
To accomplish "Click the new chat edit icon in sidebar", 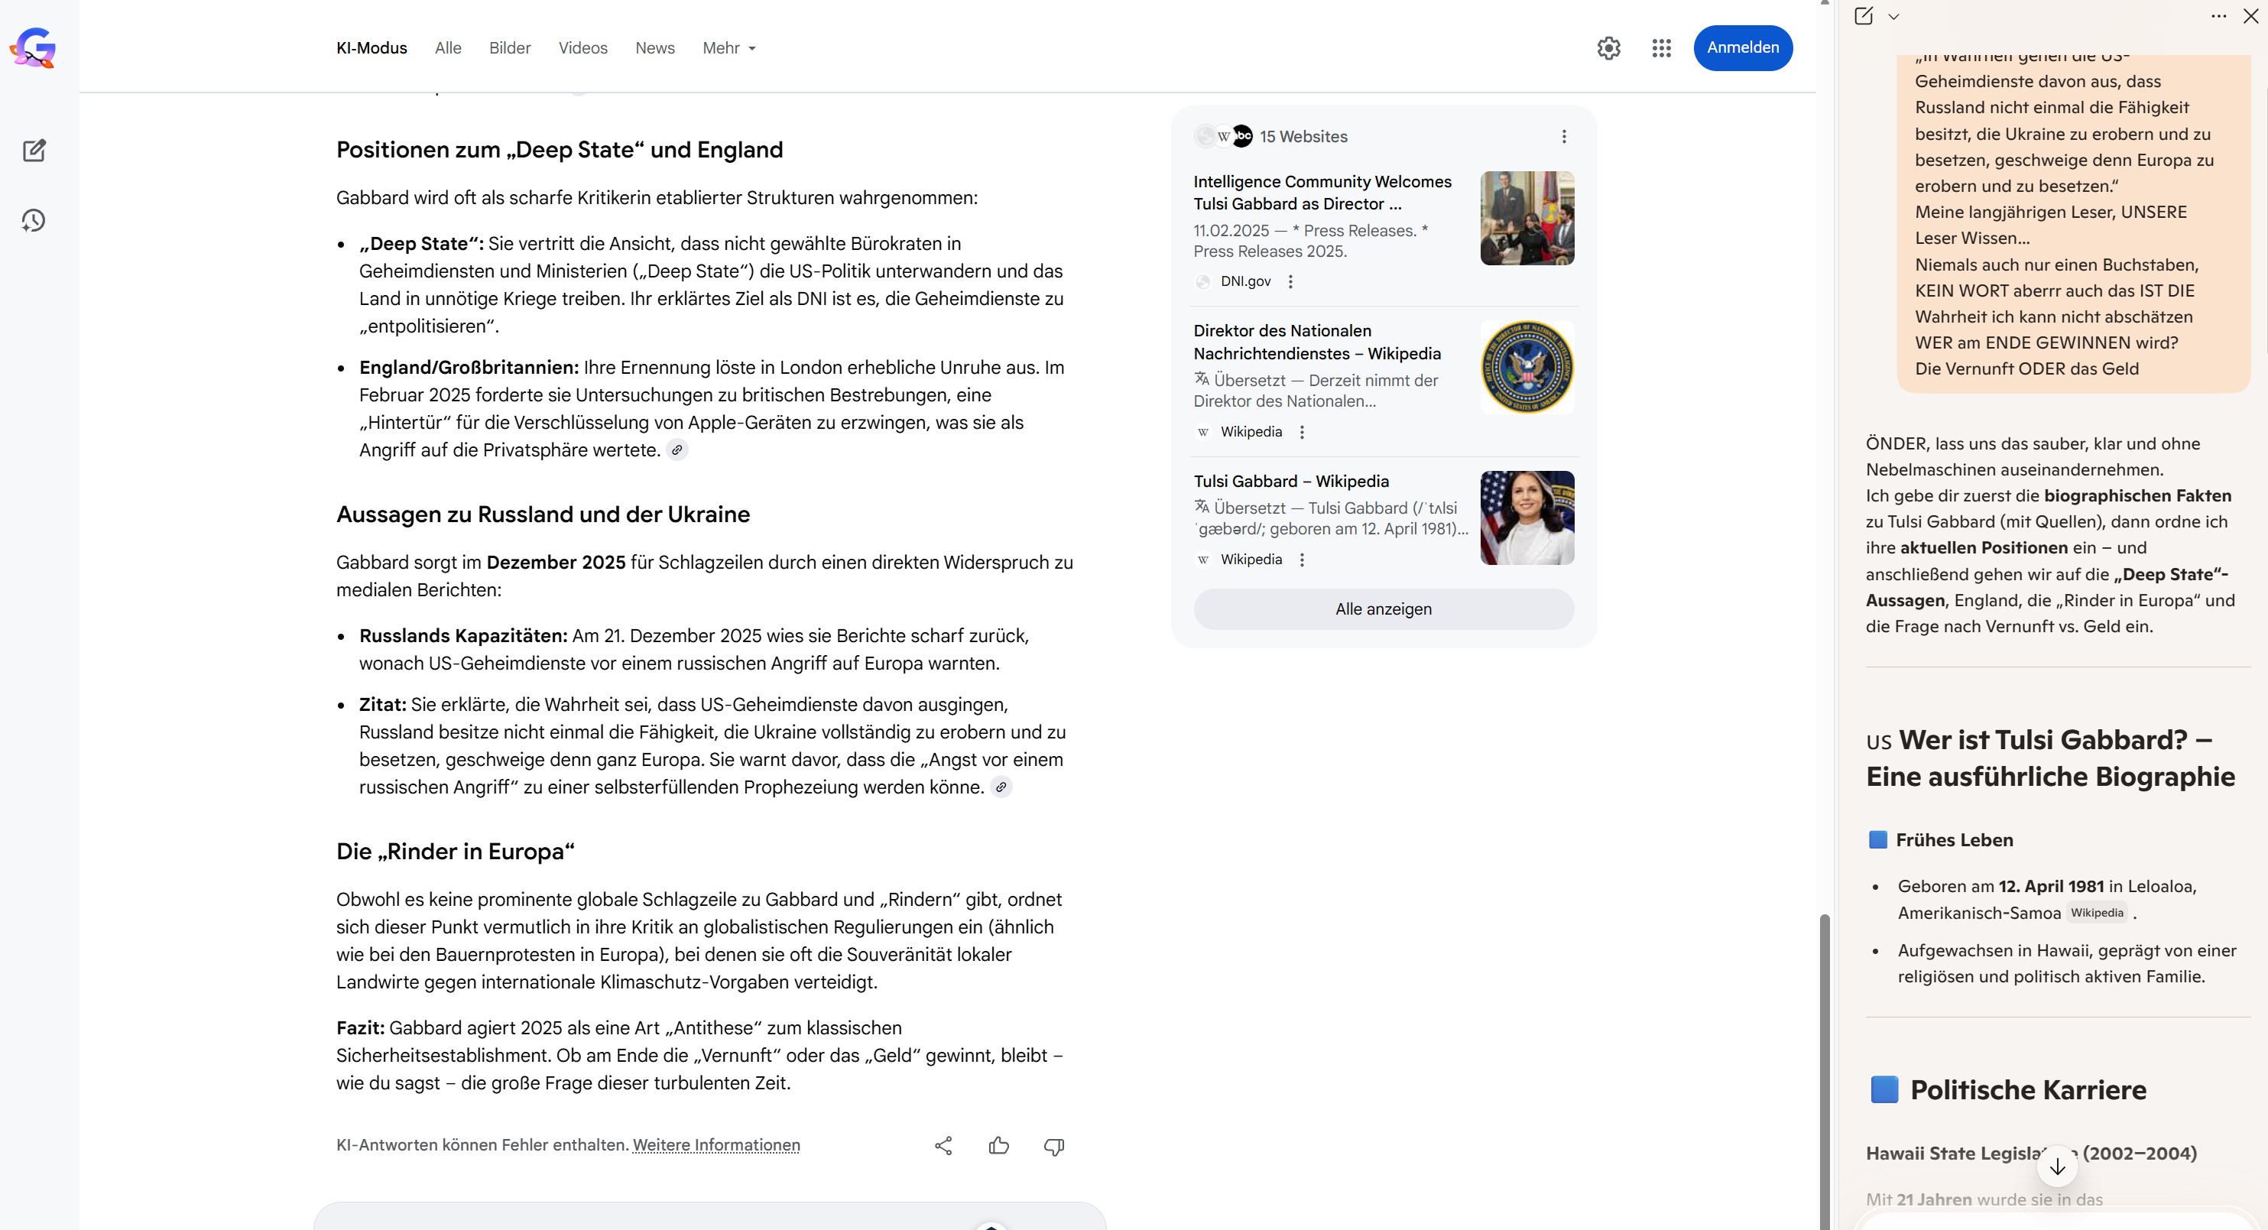I will pyautogui.click(x=34, y=151).
